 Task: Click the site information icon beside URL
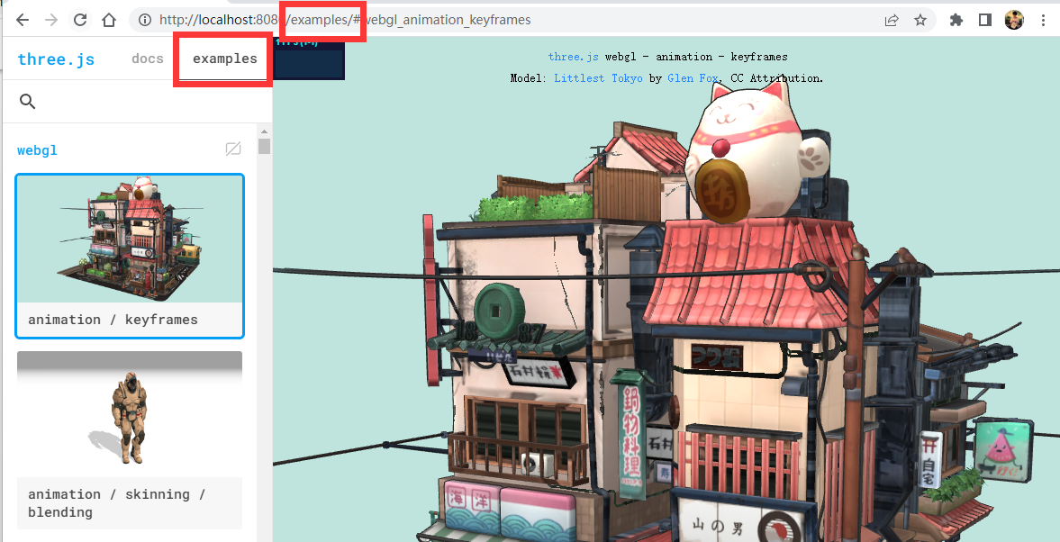pos(145,20)
